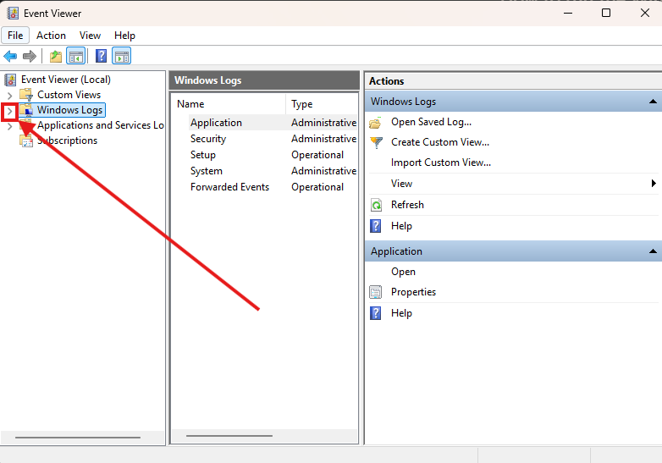This screenshot has width=662, height=463.
Task: Click the Name column header
Action: coord(229,104)
